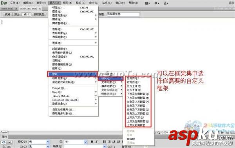Open the 文件 menu in menu bar

(x=15, y=3)
